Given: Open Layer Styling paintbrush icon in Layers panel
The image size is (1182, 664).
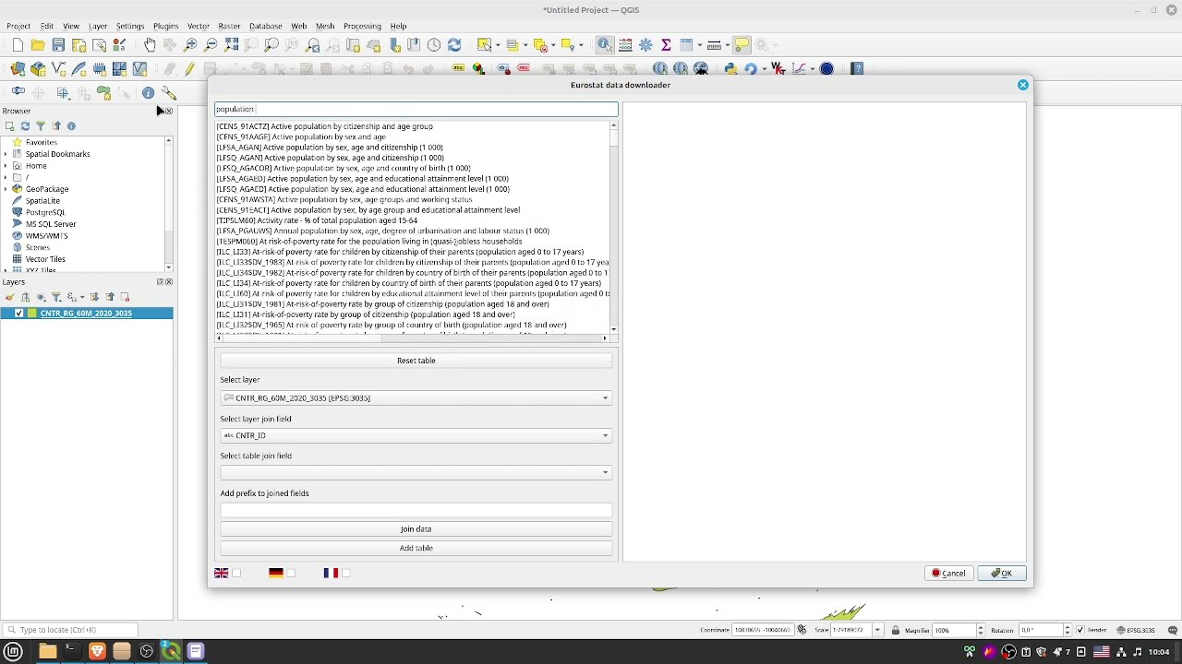Looking at the screenshot, I should (x=9, y=297).
